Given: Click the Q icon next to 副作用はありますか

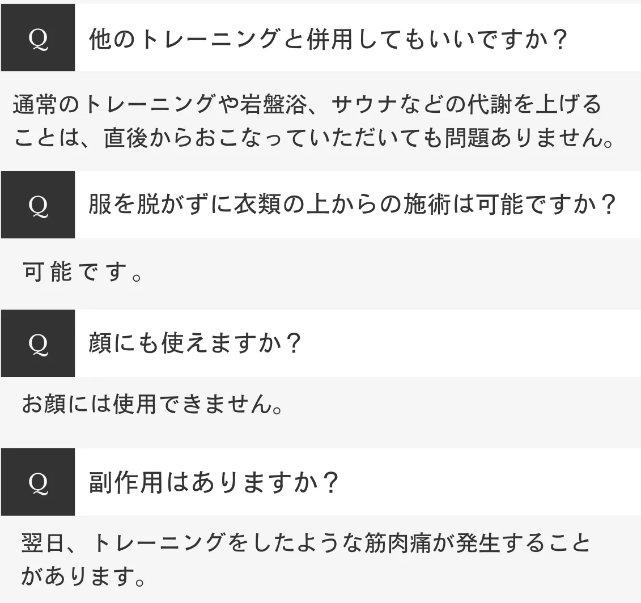Looking at the screenshot, I should point(38,483).
